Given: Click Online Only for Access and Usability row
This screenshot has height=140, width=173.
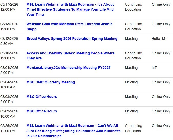Looking at the screenshot, I should [x=161, y=53].
